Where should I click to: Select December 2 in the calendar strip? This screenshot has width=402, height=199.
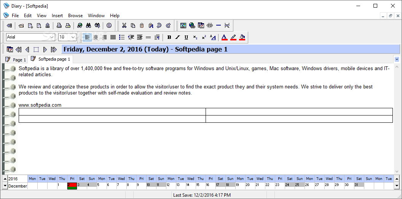pos(72,186)
